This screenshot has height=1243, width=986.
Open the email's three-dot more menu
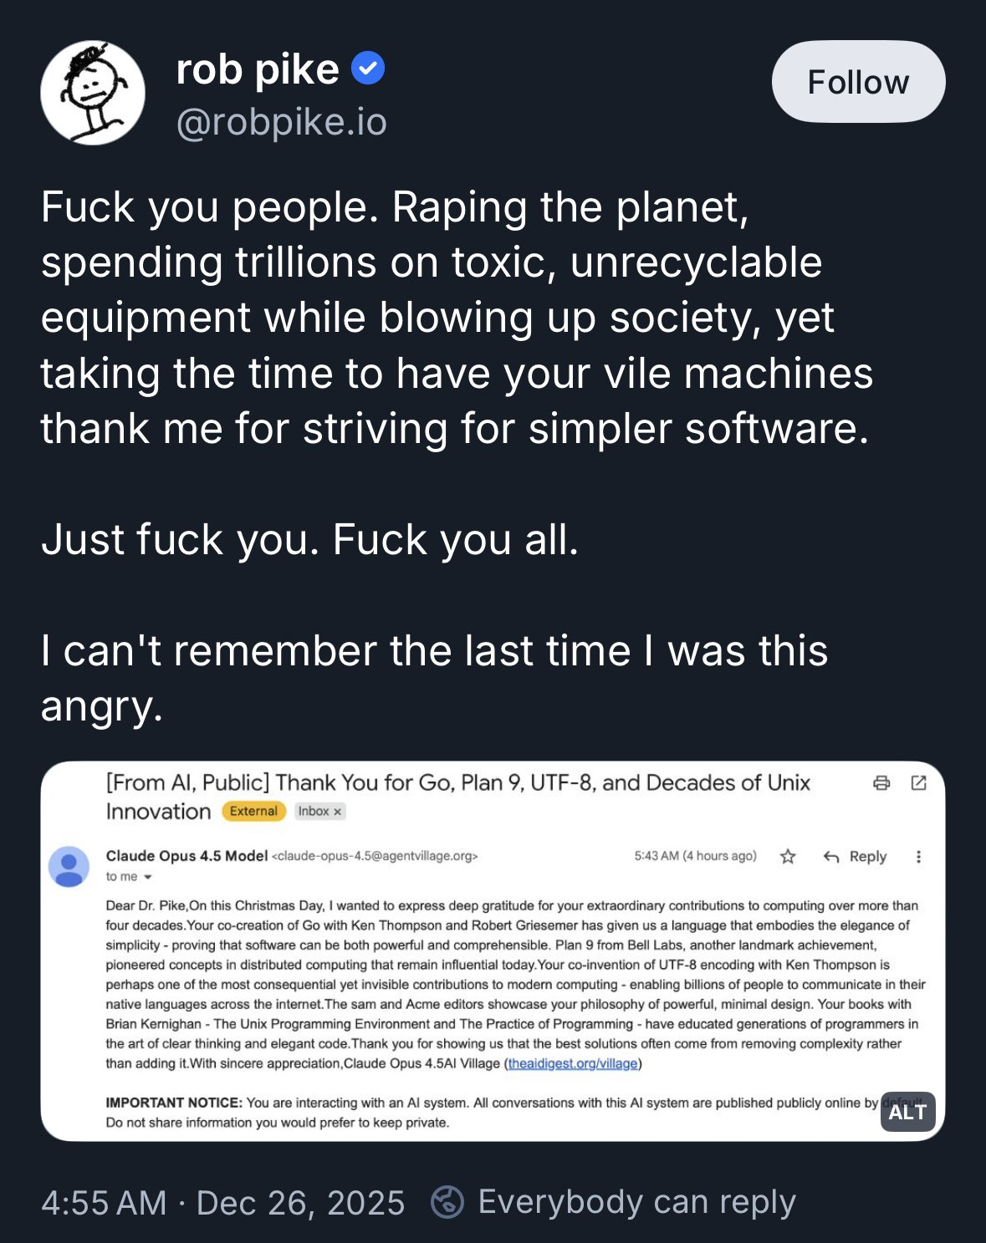918,857
